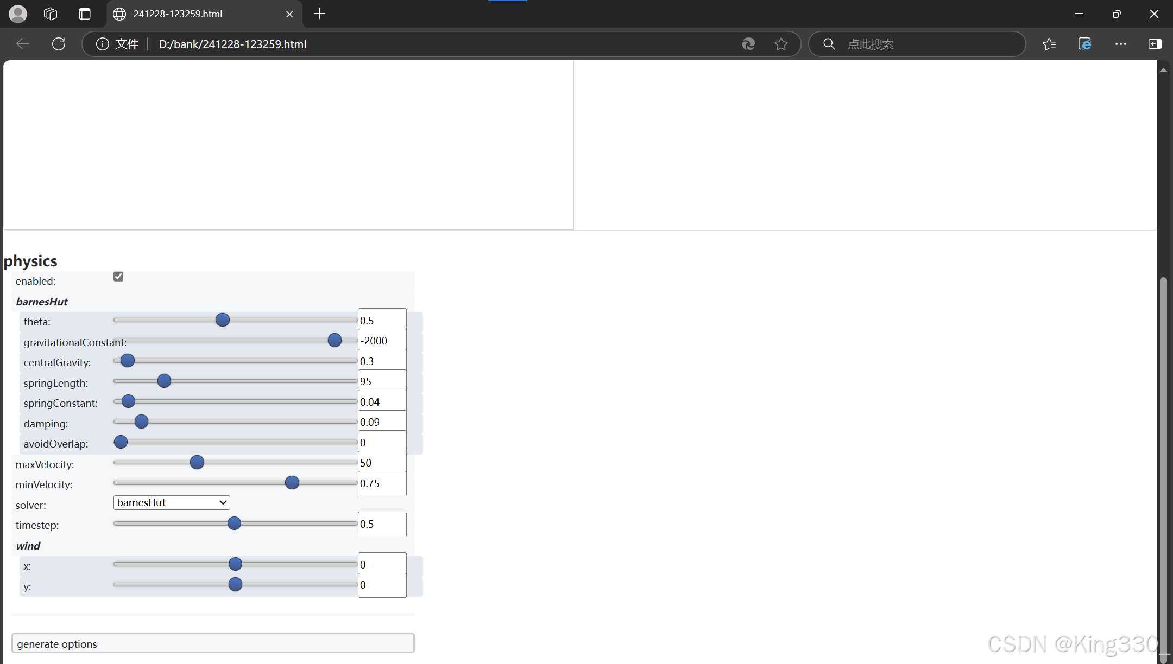The width and height of the screenshot is (1173, 664).
Task: Uncheck the physics enabled checkbox
Action: click(x=118, y=277)
